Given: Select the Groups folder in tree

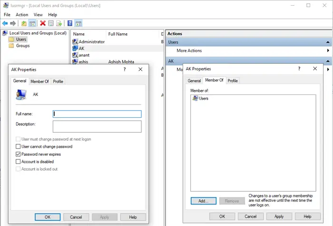Looking at the screenshot, I should coord(23,46).
